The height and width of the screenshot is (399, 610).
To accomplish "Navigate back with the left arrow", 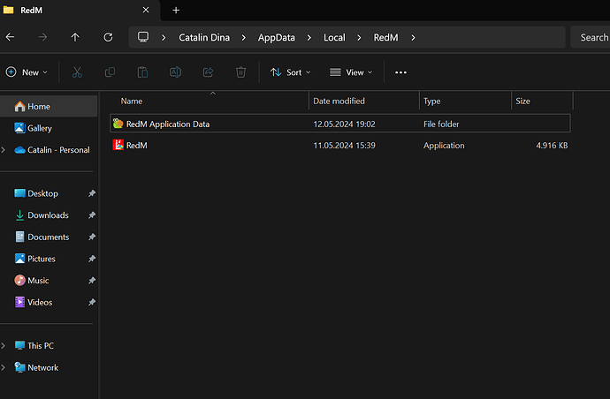I will (x=11, y=37).
